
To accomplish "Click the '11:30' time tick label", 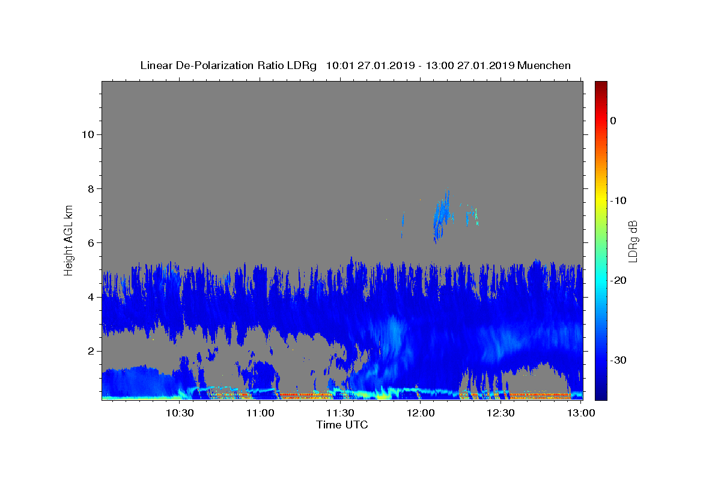I will click(x=341, y=413).
